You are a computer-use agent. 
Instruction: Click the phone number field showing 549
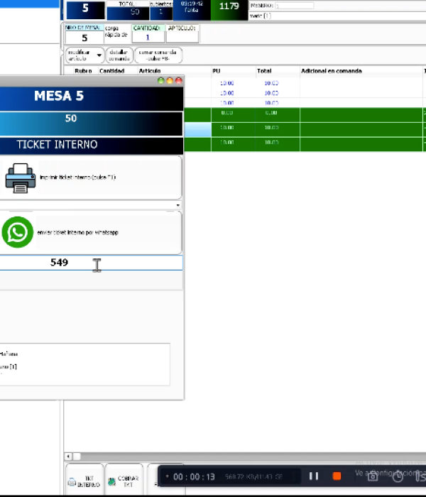91,263
